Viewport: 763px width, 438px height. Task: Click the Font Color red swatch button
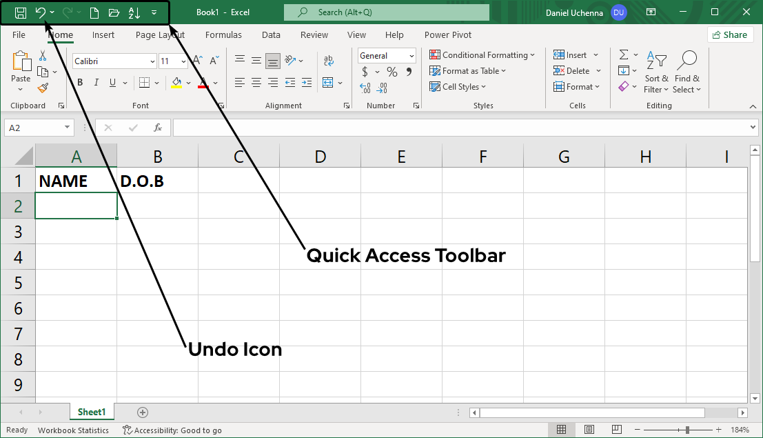click(203, 83)
